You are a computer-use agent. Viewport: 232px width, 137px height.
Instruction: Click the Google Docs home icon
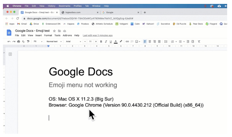click(9, 33)
